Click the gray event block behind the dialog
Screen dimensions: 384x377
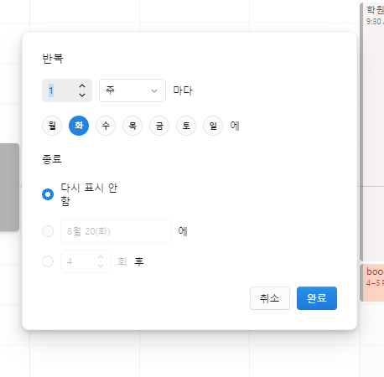pyautogui.click(x=9, y=187)
